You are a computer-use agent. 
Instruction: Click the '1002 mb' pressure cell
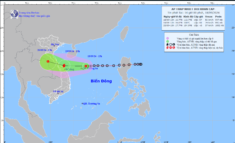[219, 26]
